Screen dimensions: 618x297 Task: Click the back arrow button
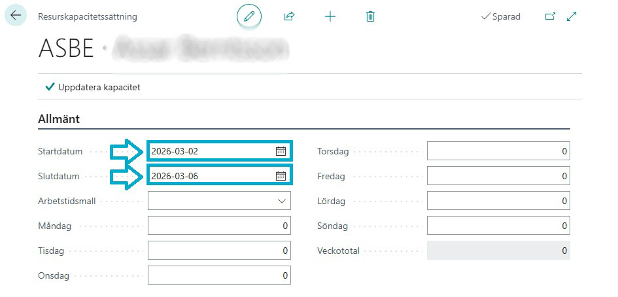[16, 16]
